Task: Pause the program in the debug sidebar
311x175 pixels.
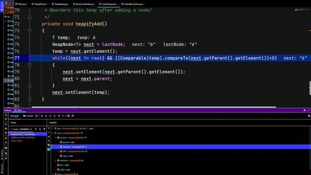Action: [6, 128]
